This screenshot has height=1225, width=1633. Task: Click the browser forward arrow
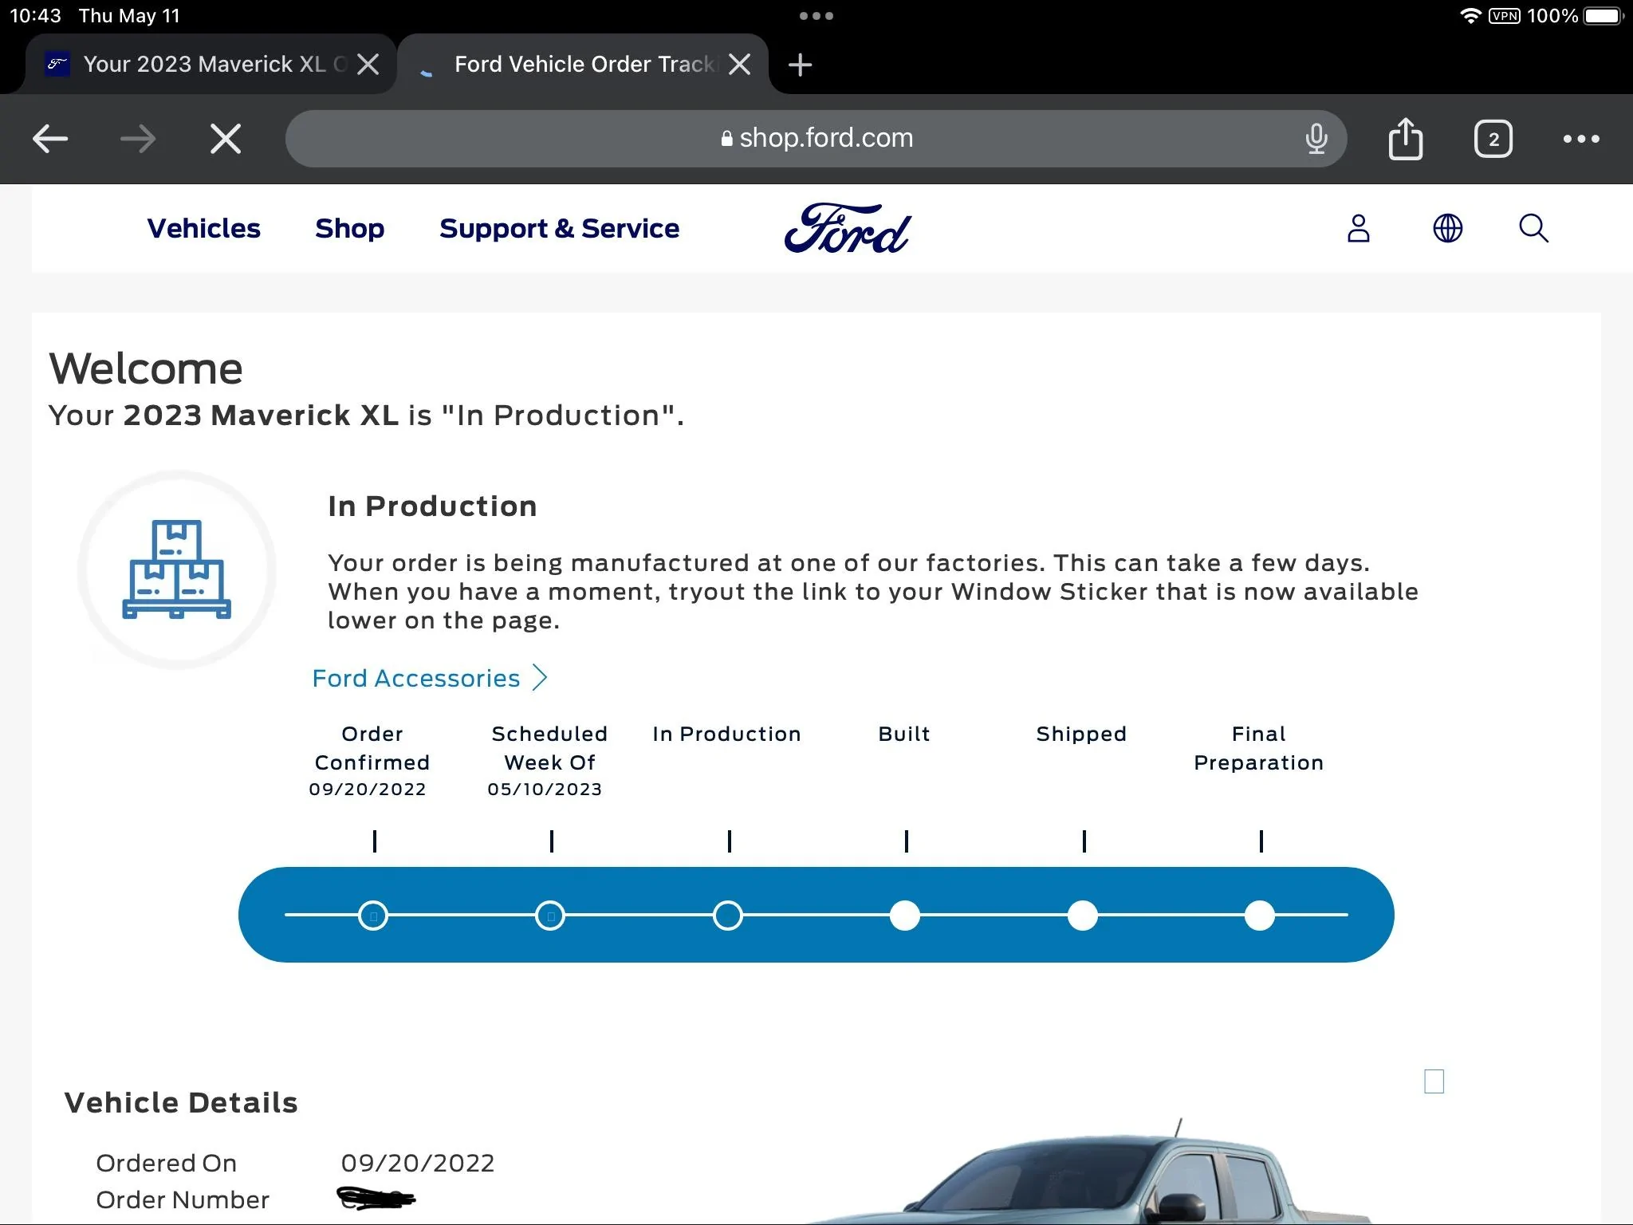(137, 139)
